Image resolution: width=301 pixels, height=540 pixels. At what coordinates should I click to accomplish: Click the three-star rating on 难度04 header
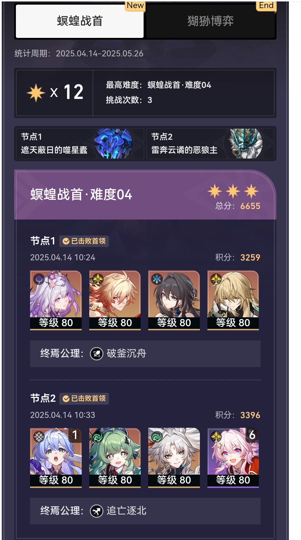(x=233, y=191)
